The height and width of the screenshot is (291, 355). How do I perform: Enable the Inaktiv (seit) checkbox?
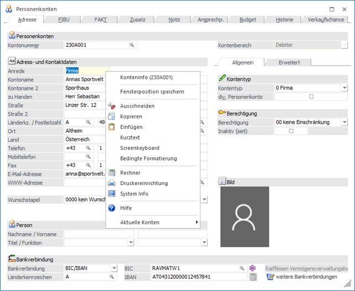291,131
